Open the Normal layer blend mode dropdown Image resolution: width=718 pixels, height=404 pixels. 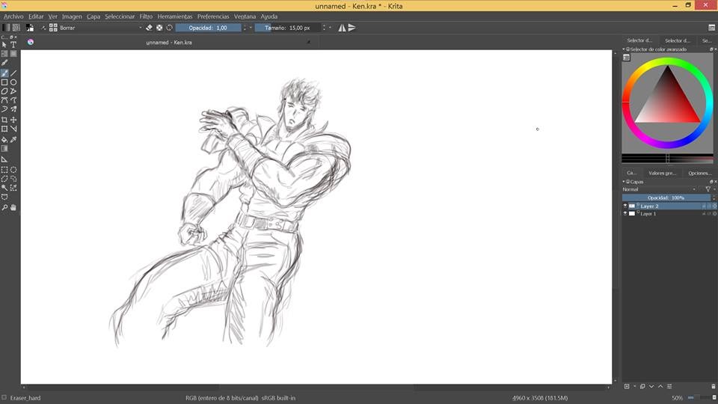click(660, 189)
